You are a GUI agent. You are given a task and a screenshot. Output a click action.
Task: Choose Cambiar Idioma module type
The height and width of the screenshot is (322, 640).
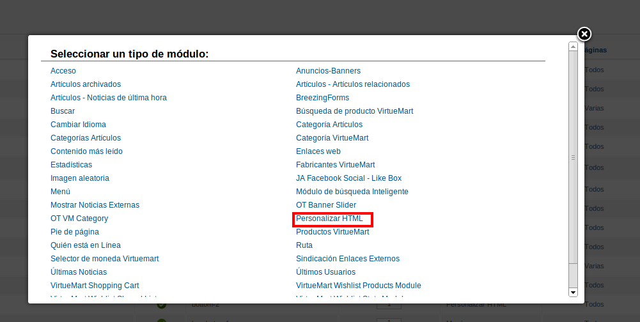click(x=78, y=125)
